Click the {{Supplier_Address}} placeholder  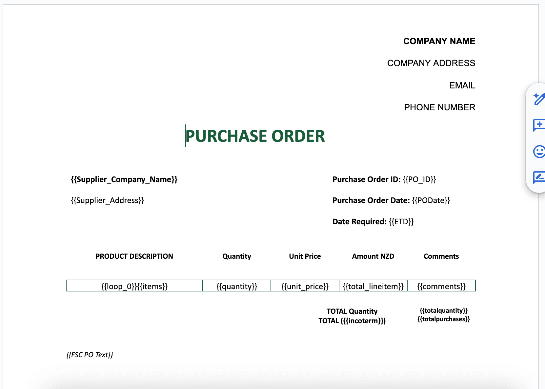point(107,200)
